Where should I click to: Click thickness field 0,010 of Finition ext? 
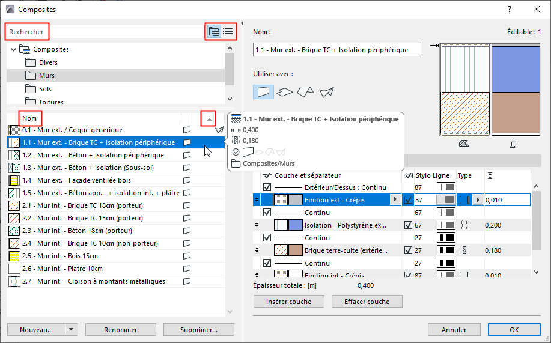point(507,200)
